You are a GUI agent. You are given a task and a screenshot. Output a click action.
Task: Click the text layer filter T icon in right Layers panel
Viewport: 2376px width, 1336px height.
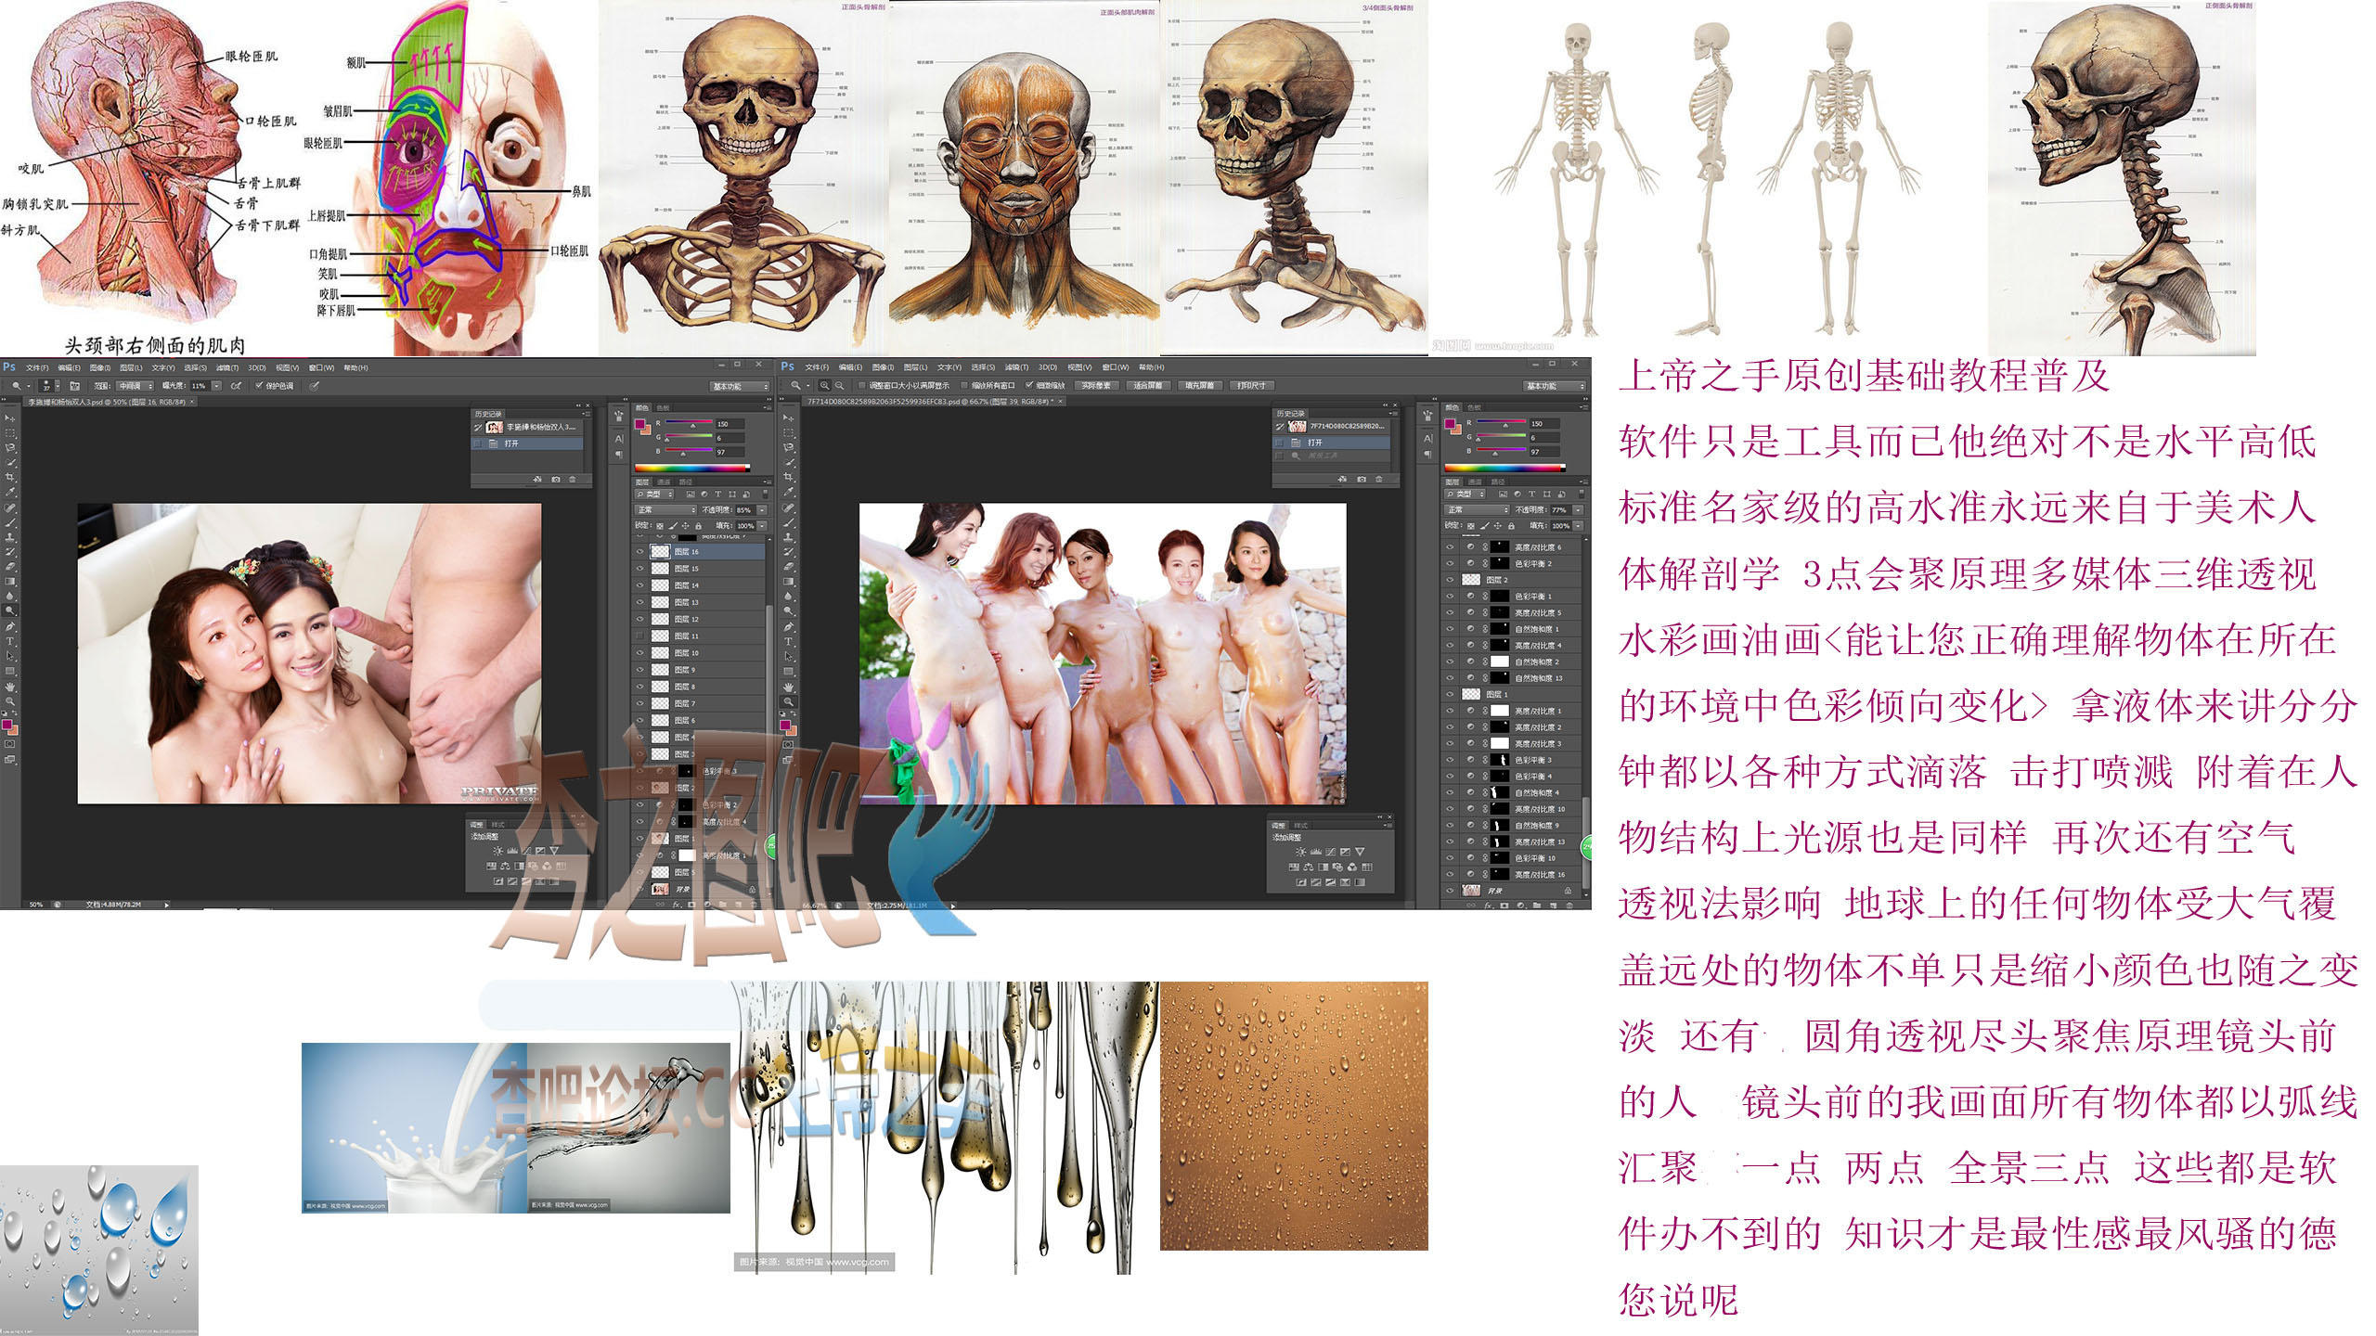[x=1531, y=494]
